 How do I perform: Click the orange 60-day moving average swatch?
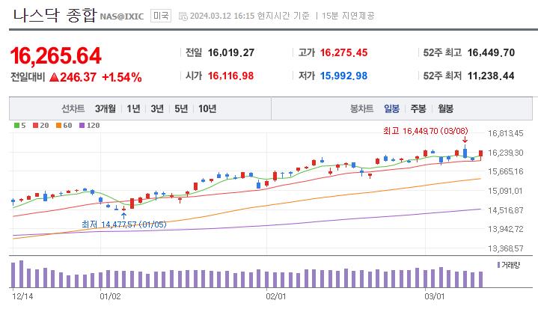58,126
